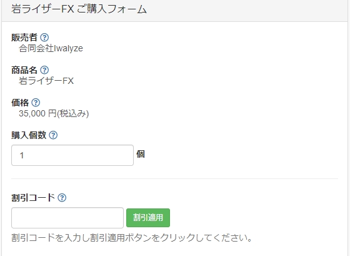
Task: Open the help icon beside 販売者
Action: click(44, 38)
